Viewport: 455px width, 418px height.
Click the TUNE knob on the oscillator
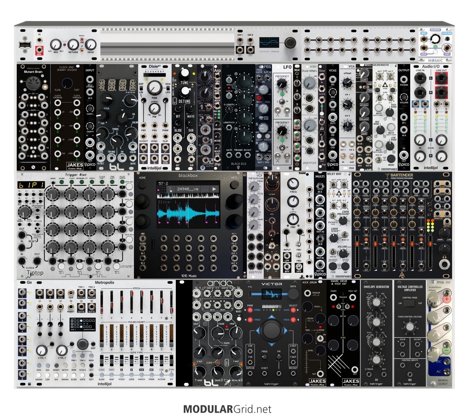pos(185,72)
